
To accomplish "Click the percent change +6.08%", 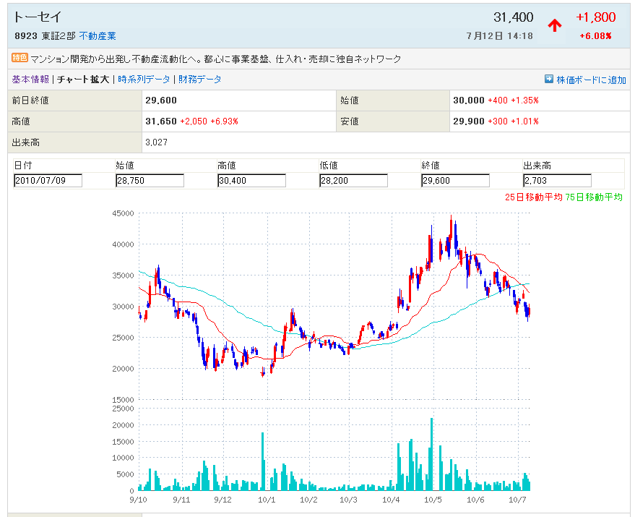I will [595, 36].
